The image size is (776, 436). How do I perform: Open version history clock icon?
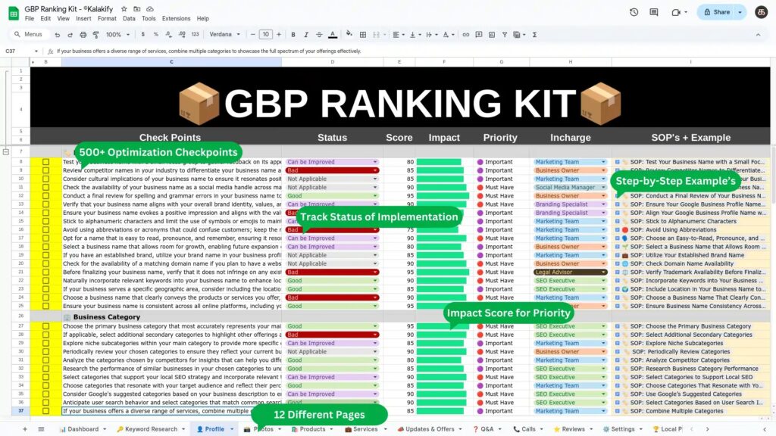(x=634, y=12)
